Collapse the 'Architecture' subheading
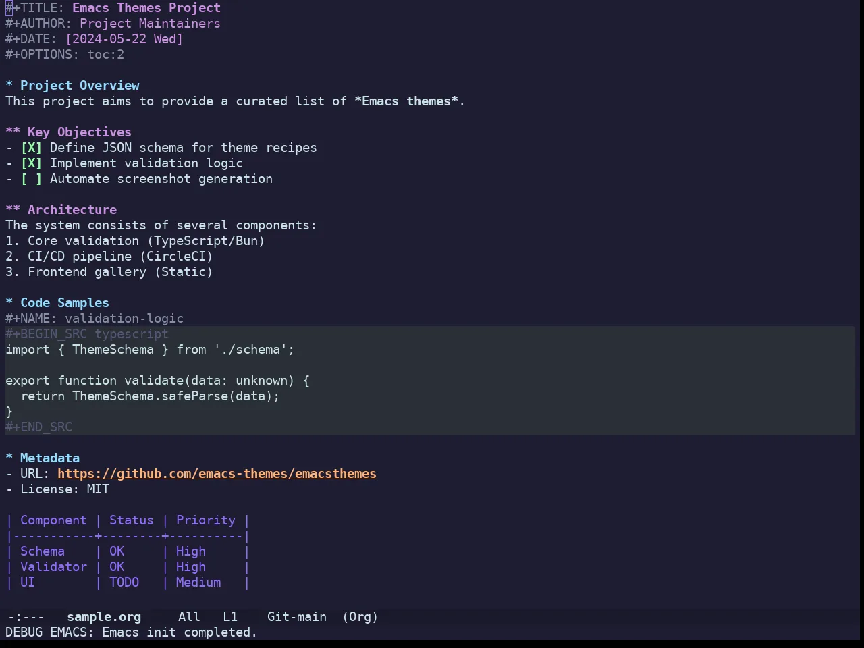Viewport: 864px width, 648px height. pos(13,210)
